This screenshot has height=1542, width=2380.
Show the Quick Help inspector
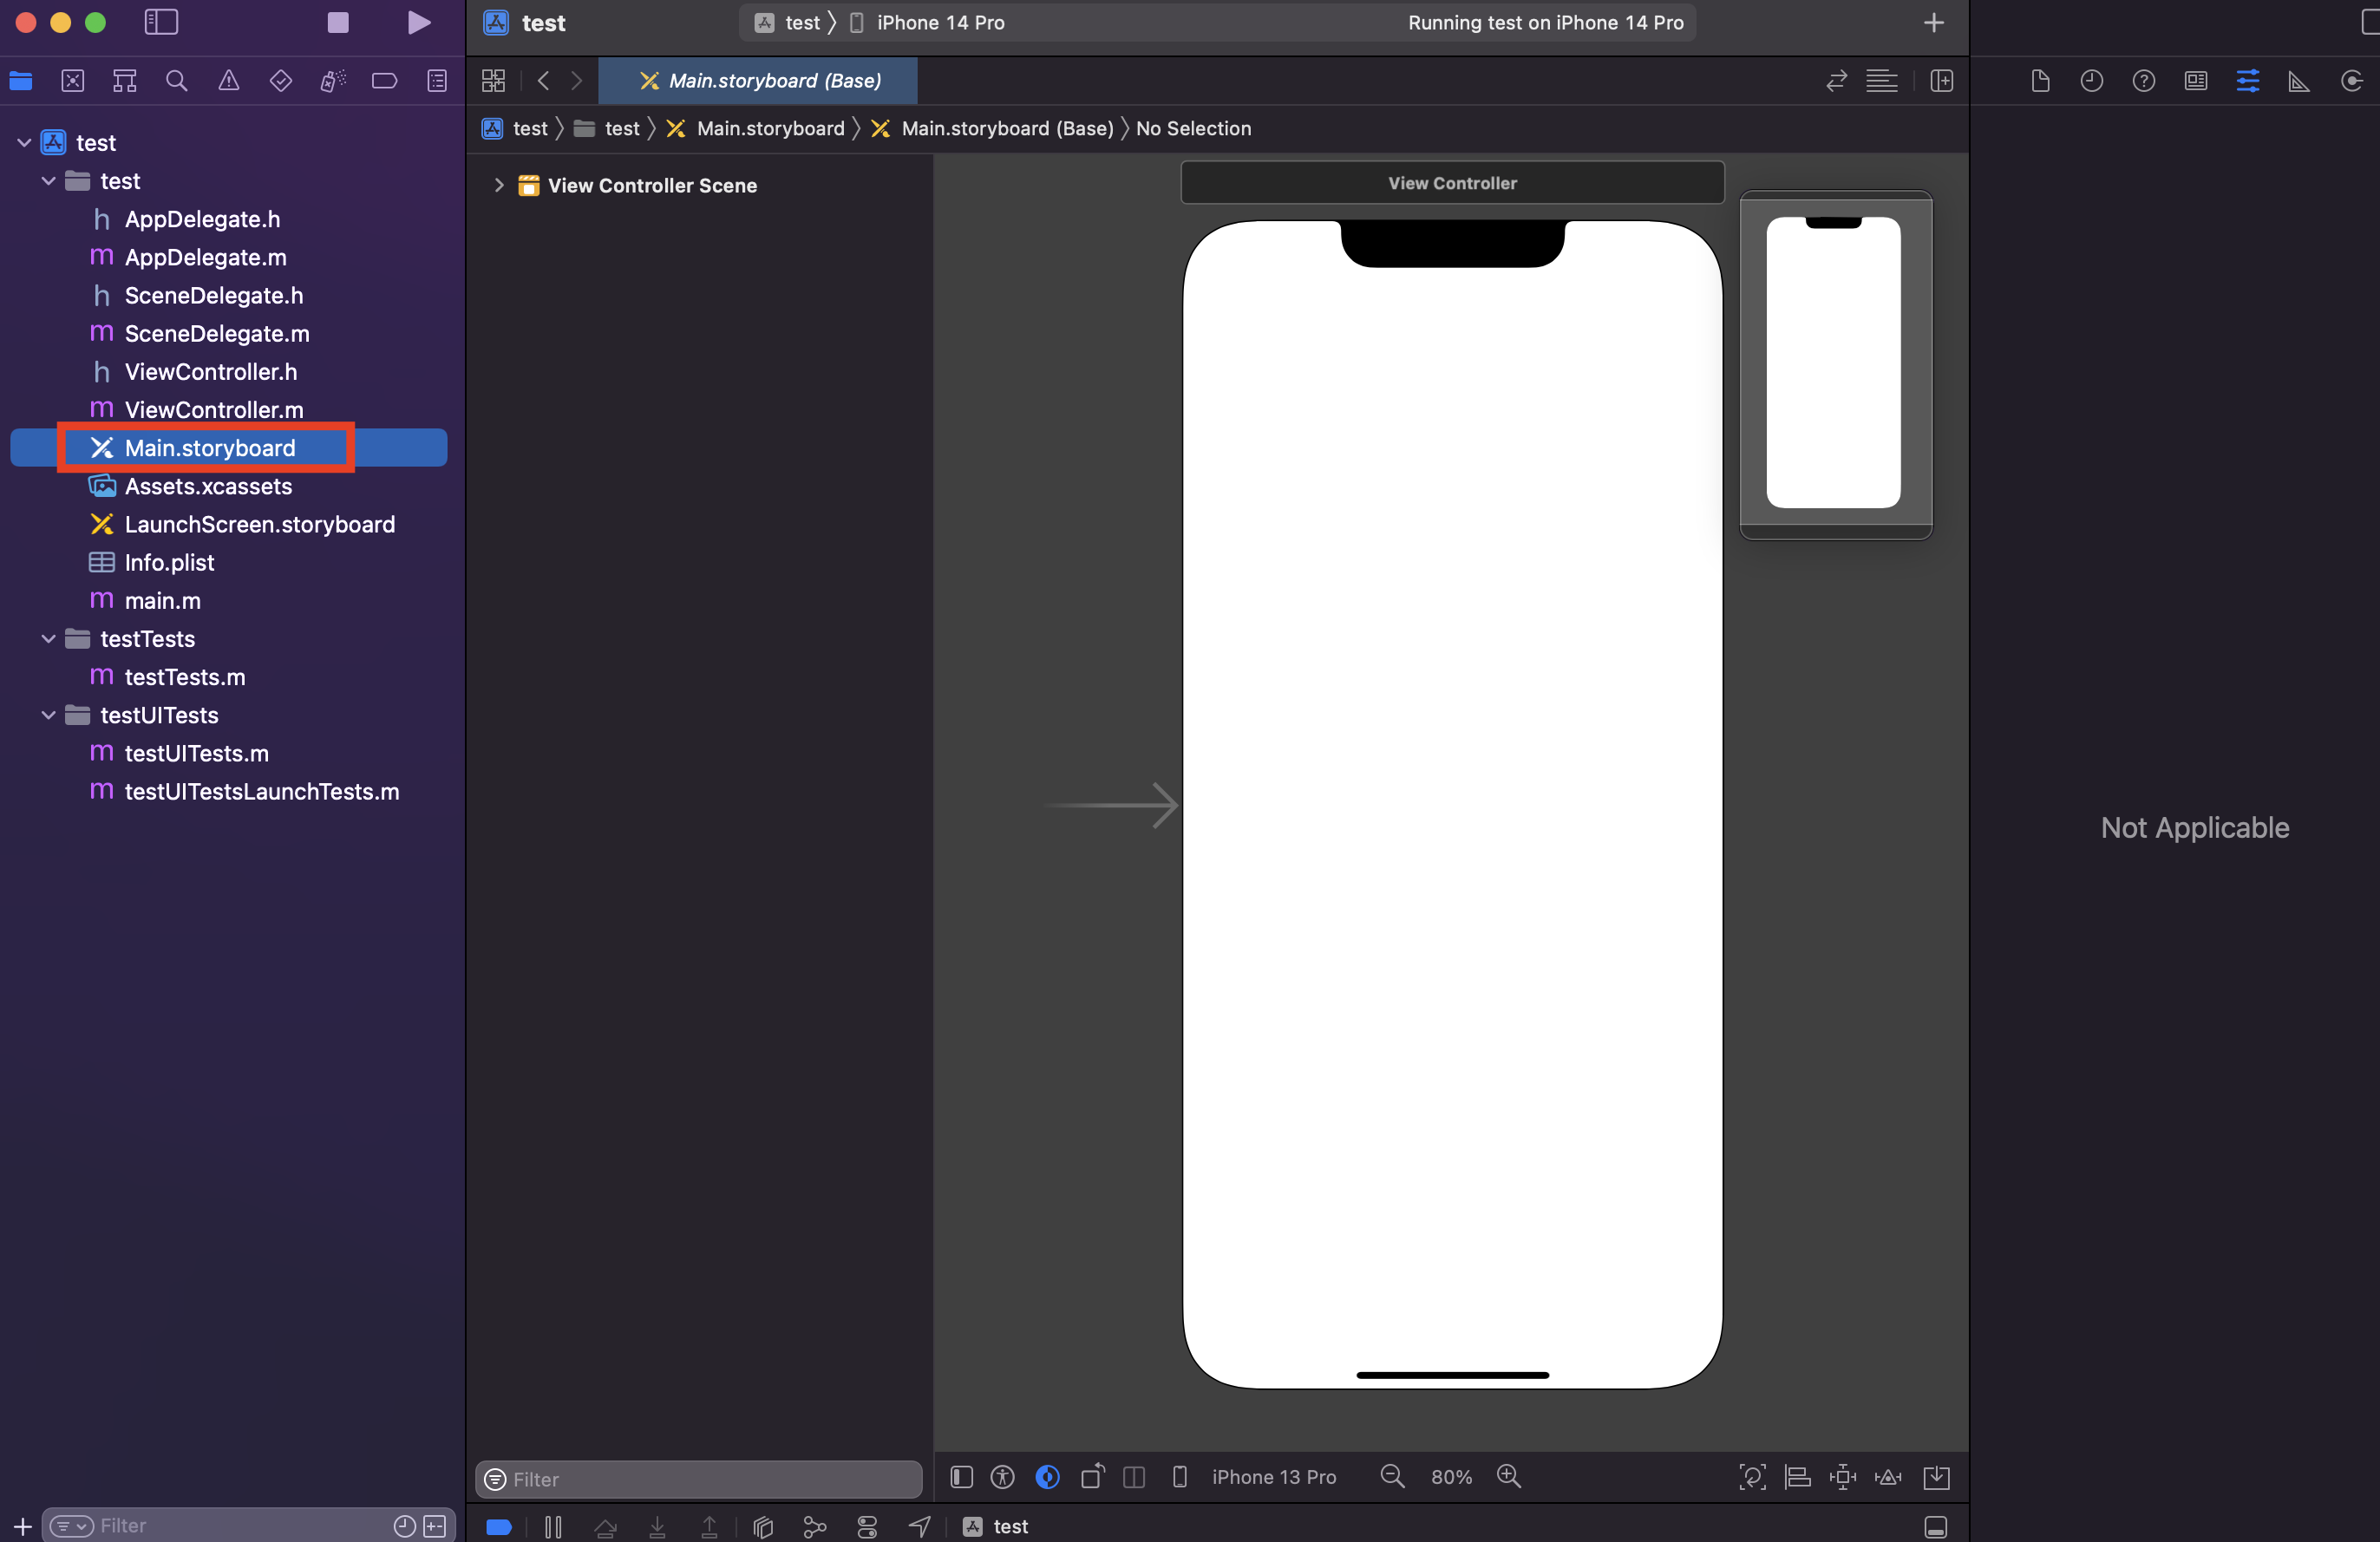tap(2144, 81)
